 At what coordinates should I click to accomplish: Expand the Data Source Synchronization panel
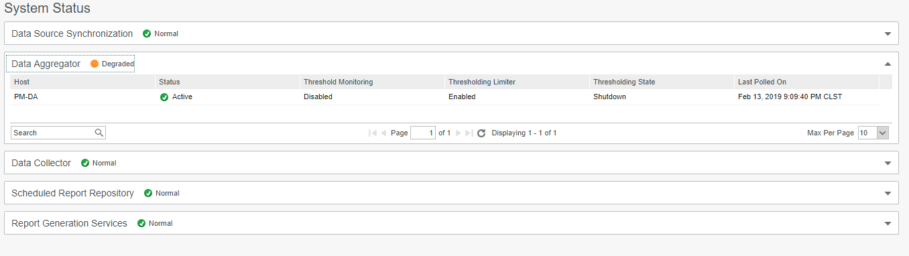[x=888, y=34]
